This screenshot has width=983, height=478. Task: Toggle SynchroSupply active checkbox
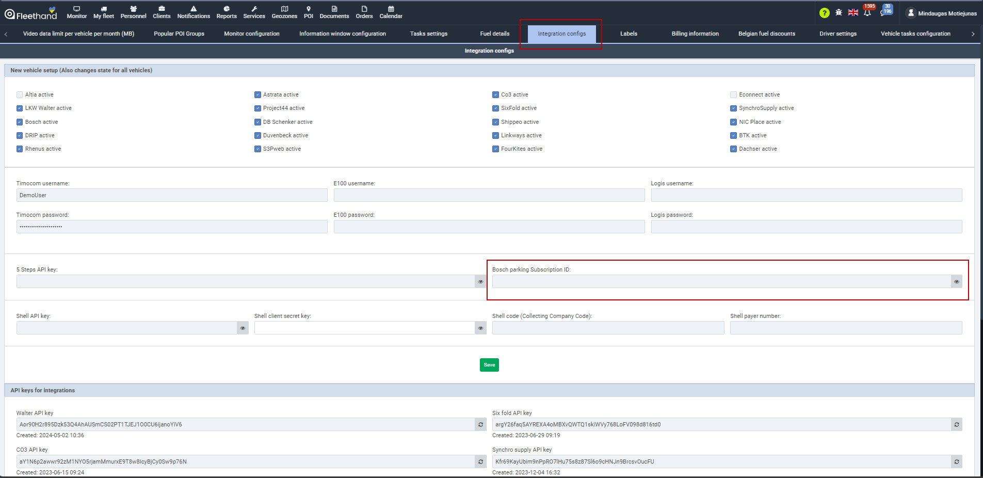733,108
